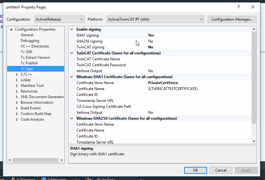The width and height of the screenshot is (265, 180).
Task: Open the Platform dropdown
Action: [155, 19]
